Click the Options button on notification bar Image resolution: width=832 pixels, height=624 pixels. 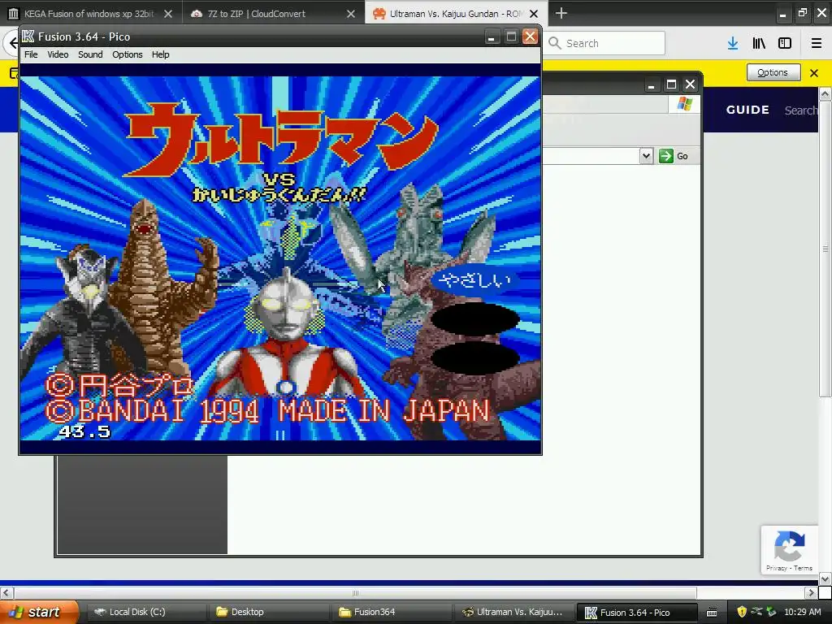click(773, 72)
